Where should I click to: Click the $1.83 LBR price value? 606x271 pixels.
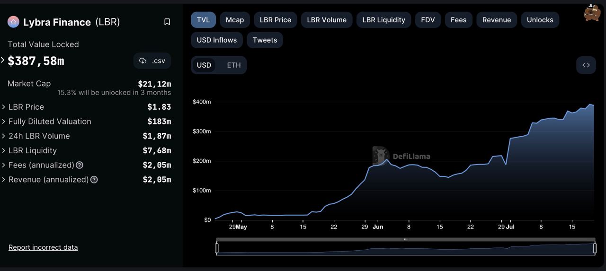pyautogui.click(x=159, y=107)
